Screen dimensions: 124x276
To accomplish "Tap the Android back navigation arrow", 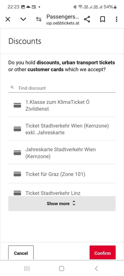I will (x=96, y=268).
